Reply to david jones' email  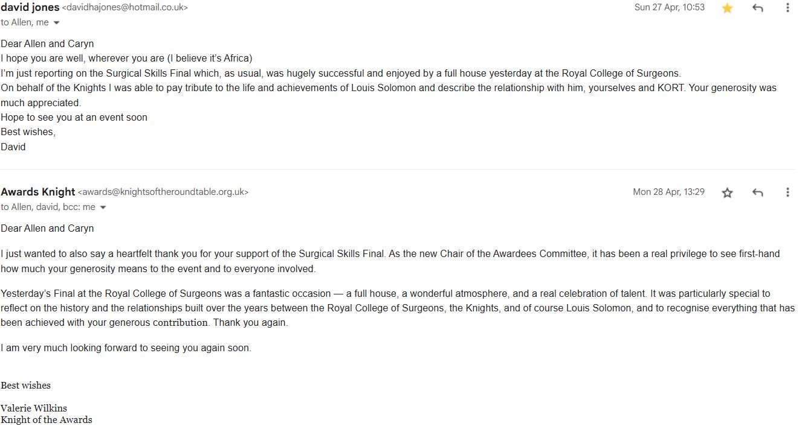click(757, 8)
